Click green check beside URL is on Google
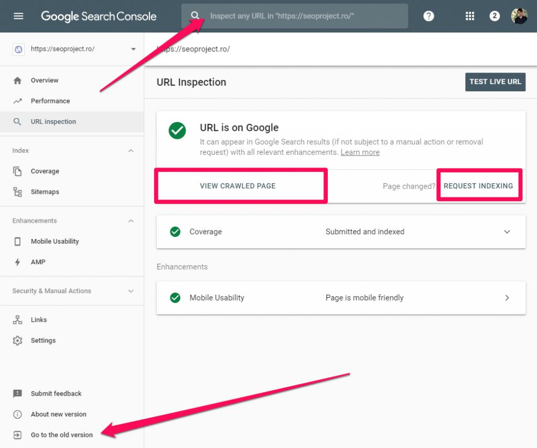 pos(177,130)
